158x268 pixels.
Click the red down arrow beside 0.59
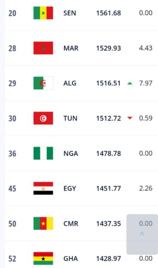(130, 118)
